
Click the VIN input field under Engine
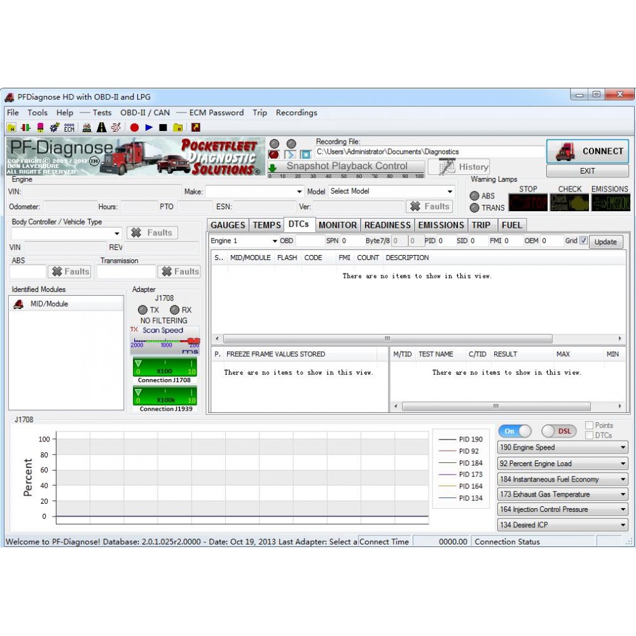101,191
